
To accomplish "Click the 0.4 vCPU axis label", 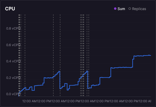I will [13, 61].
